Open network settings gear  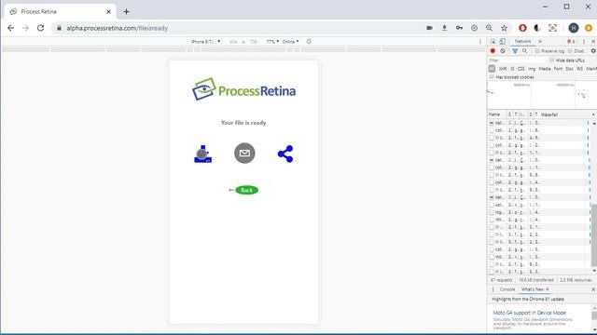pos(593,51)
